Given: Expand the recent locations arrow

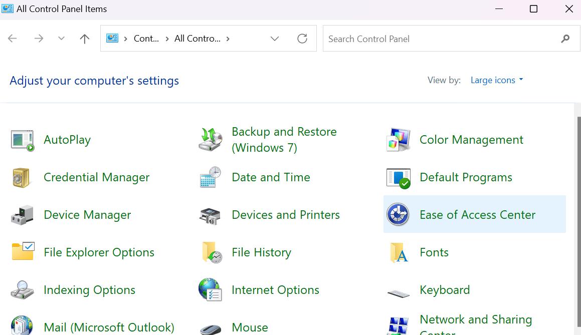Looking at the screenshot, I should pyautogui.click(x=61, y=39).
